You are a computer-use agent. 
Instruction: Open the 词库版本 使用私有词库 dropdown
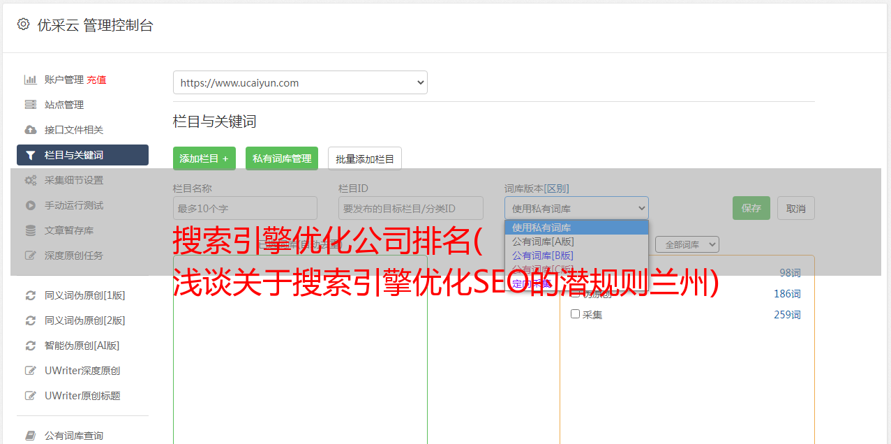(x=576, y=208)
